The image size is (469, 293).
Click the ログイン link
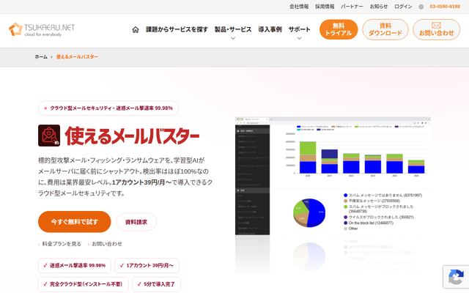click(403, 7)
